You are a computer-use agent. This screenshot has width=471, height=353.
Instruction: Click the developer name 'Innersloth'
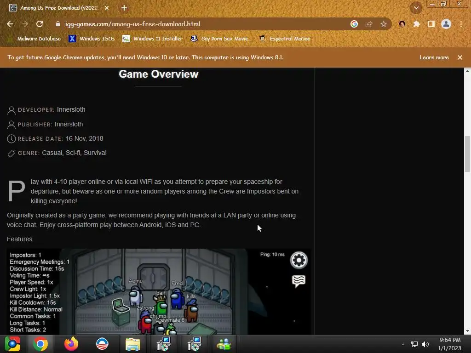pyautogui.click(x=71, y=109)
